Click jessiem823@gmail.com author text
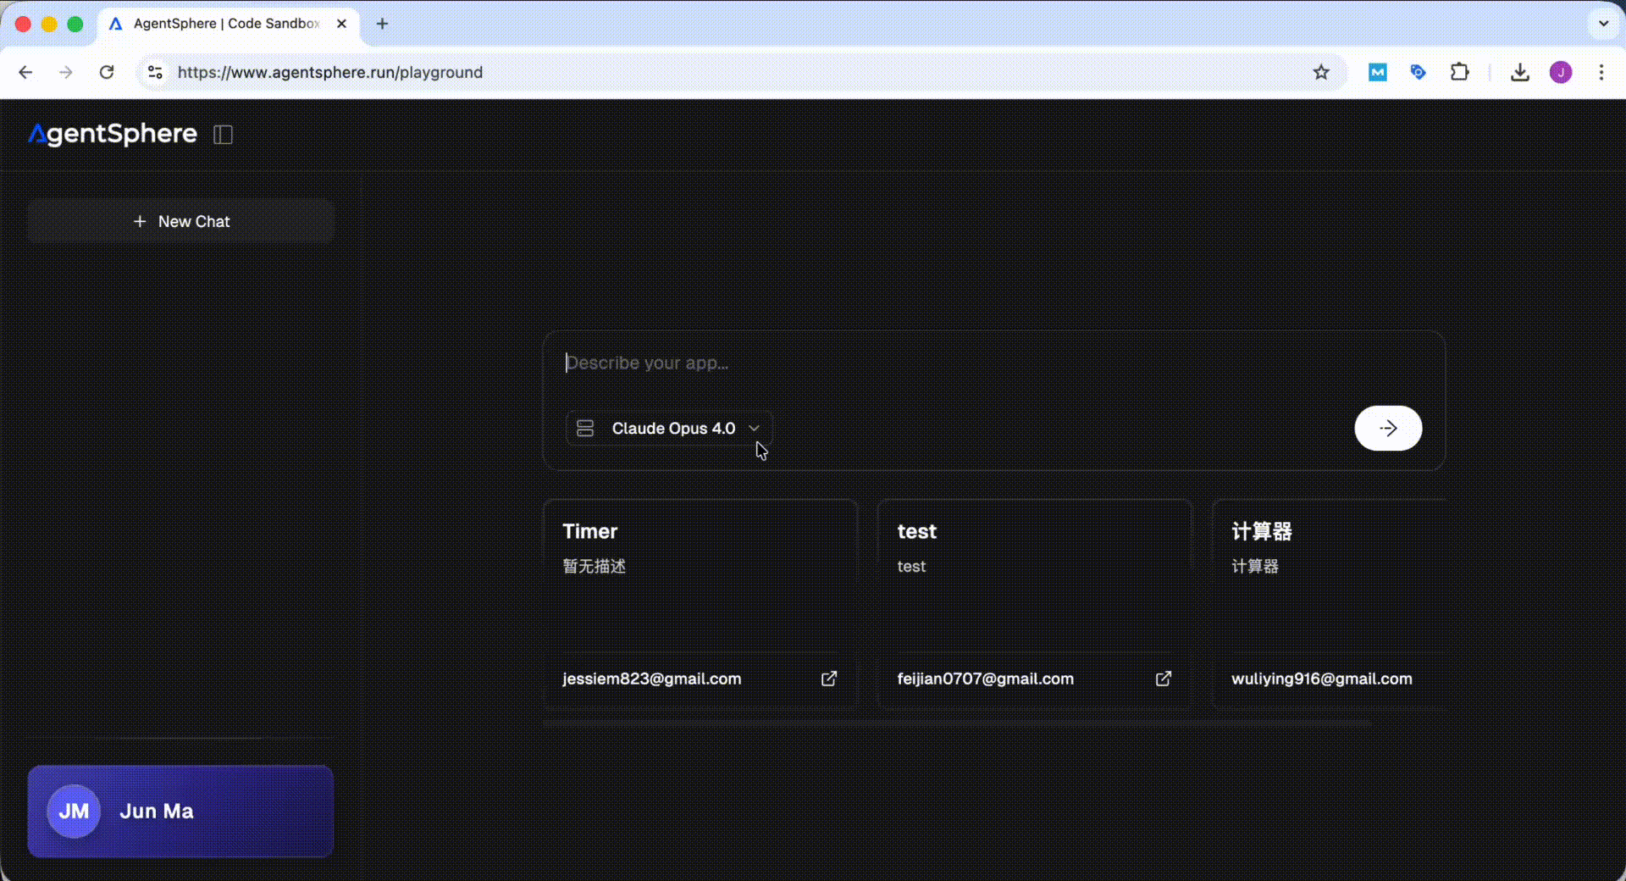The height and width of the screenshot is (881, 1626). (652, 679)
